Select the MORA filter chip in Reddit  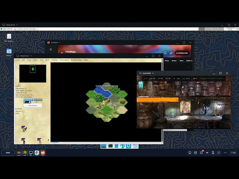(x=189, y=61)
